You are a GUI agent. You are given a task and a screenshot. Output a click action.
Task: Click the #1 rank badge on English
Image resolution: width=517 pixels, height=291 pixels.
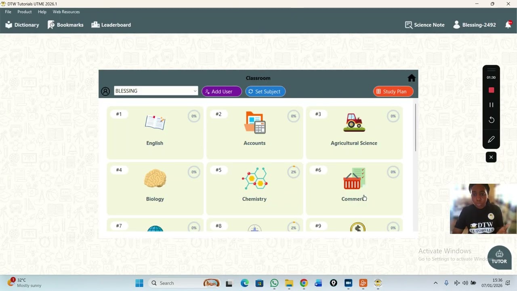(119, 114)
